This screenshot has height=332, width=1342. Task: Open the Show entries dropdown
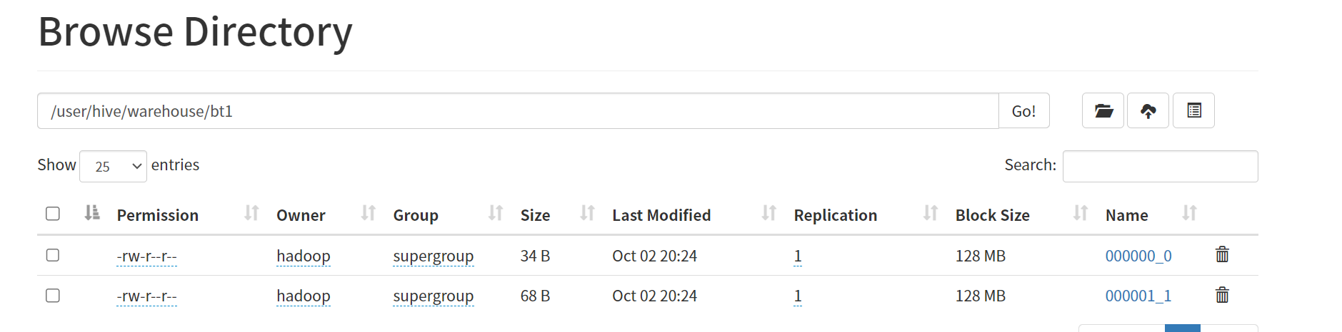tap(113, 166)
